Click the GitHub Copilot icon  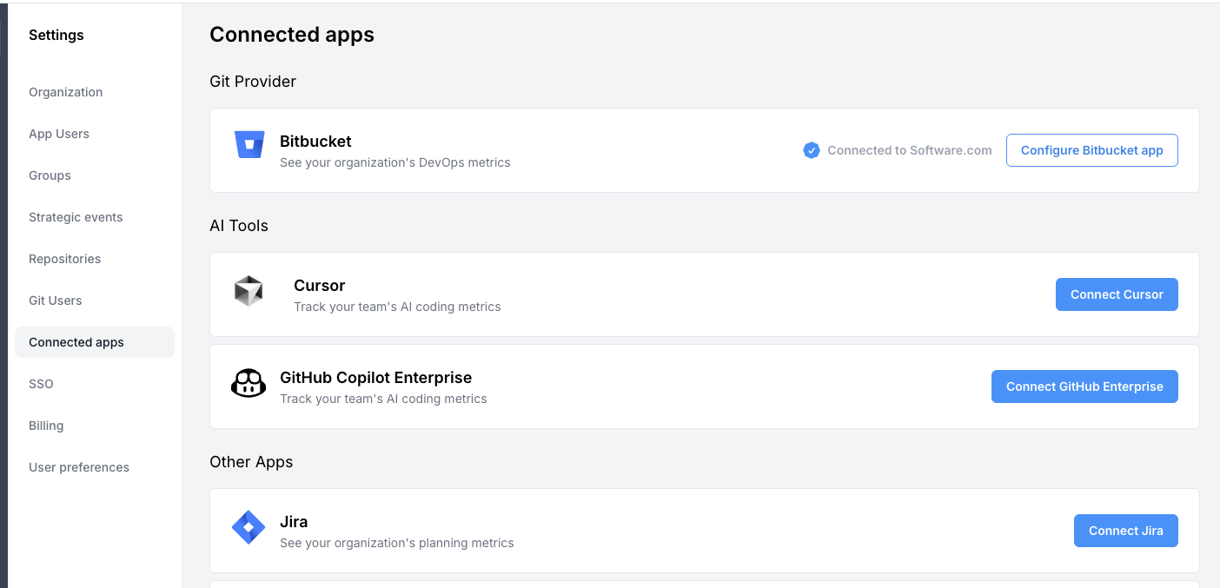click(x=249, y=383)
